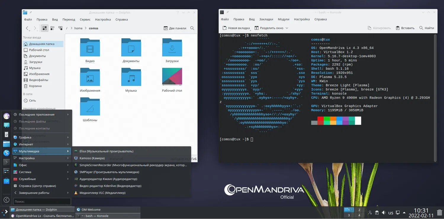Click the application launcher button on the taskbar

(x=5, y=212)
